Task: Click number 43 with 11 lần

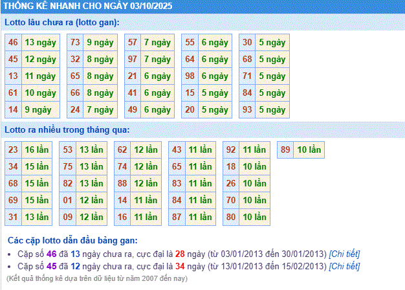Action: coord(177,150)
